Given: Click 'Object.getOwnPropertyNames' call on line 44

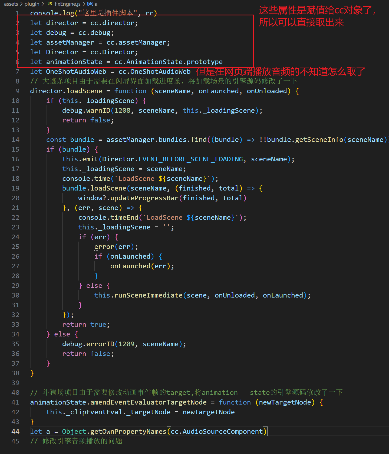Looking at the screenshot, I should point(114,432).
